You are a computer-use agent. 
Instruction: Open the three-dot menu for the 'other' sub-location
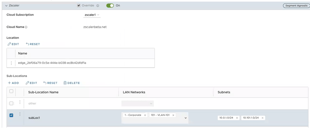pos(20,103)
